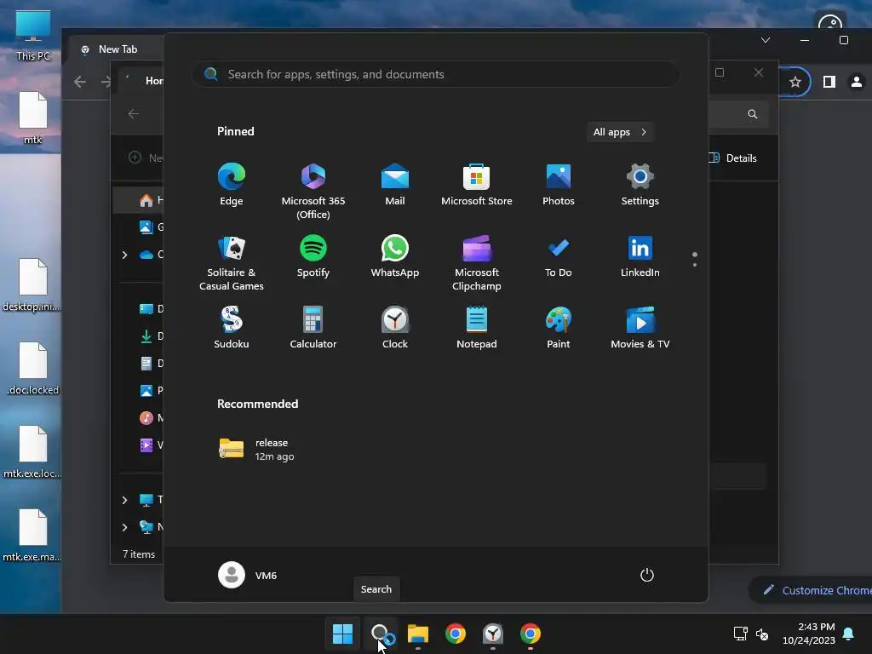Click the Search icon on taskbar

381,634
